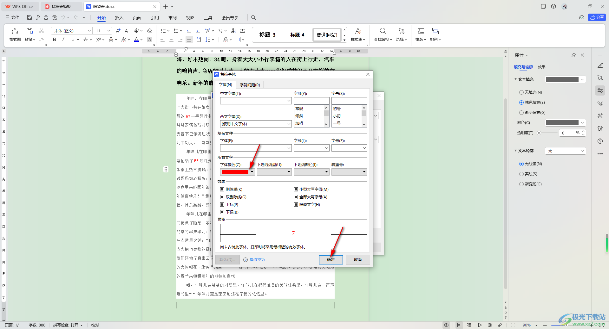
Task: Open the 审阅 ribbon tab
Action: pos(173,18)
